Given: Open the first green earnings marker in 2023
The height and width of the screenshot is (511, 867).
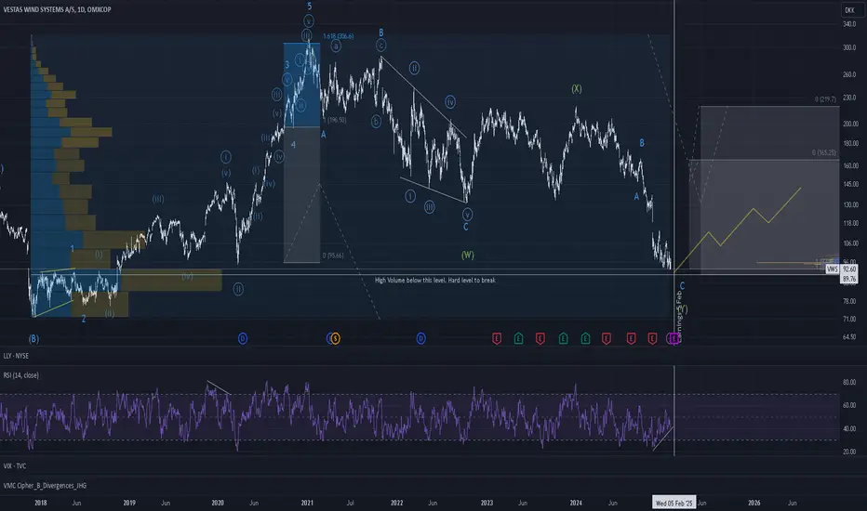Looking at the screenshot, I should click(518, 338).
